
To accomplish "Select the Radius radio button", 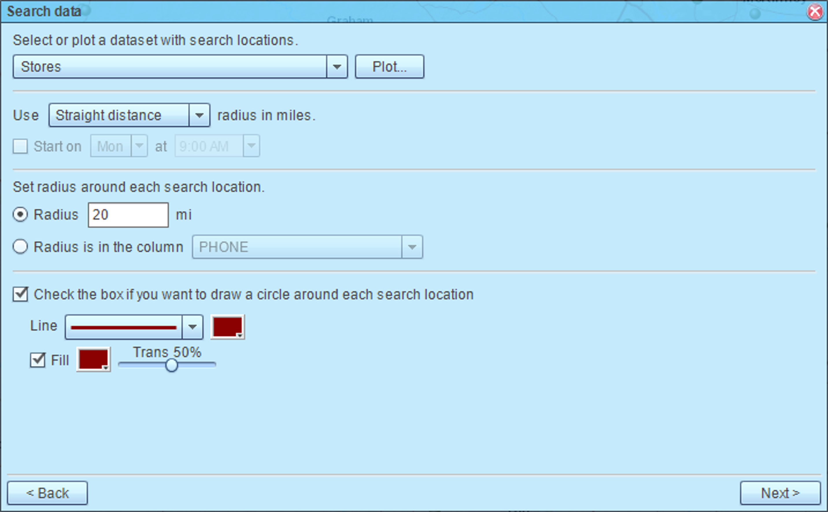I will click(20, 215).
